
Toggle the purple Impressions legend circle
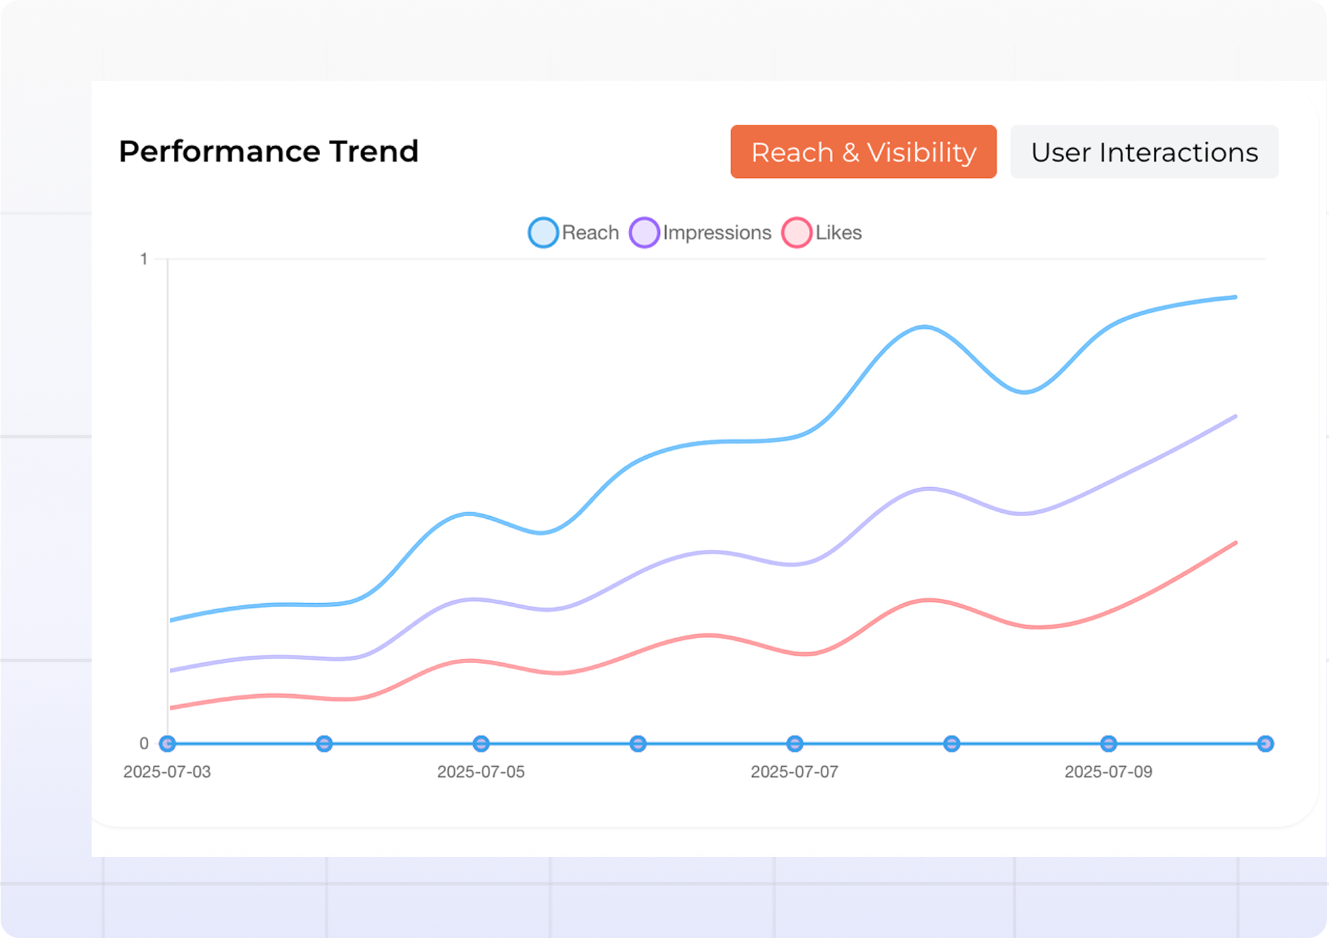[x=644, y=232]
